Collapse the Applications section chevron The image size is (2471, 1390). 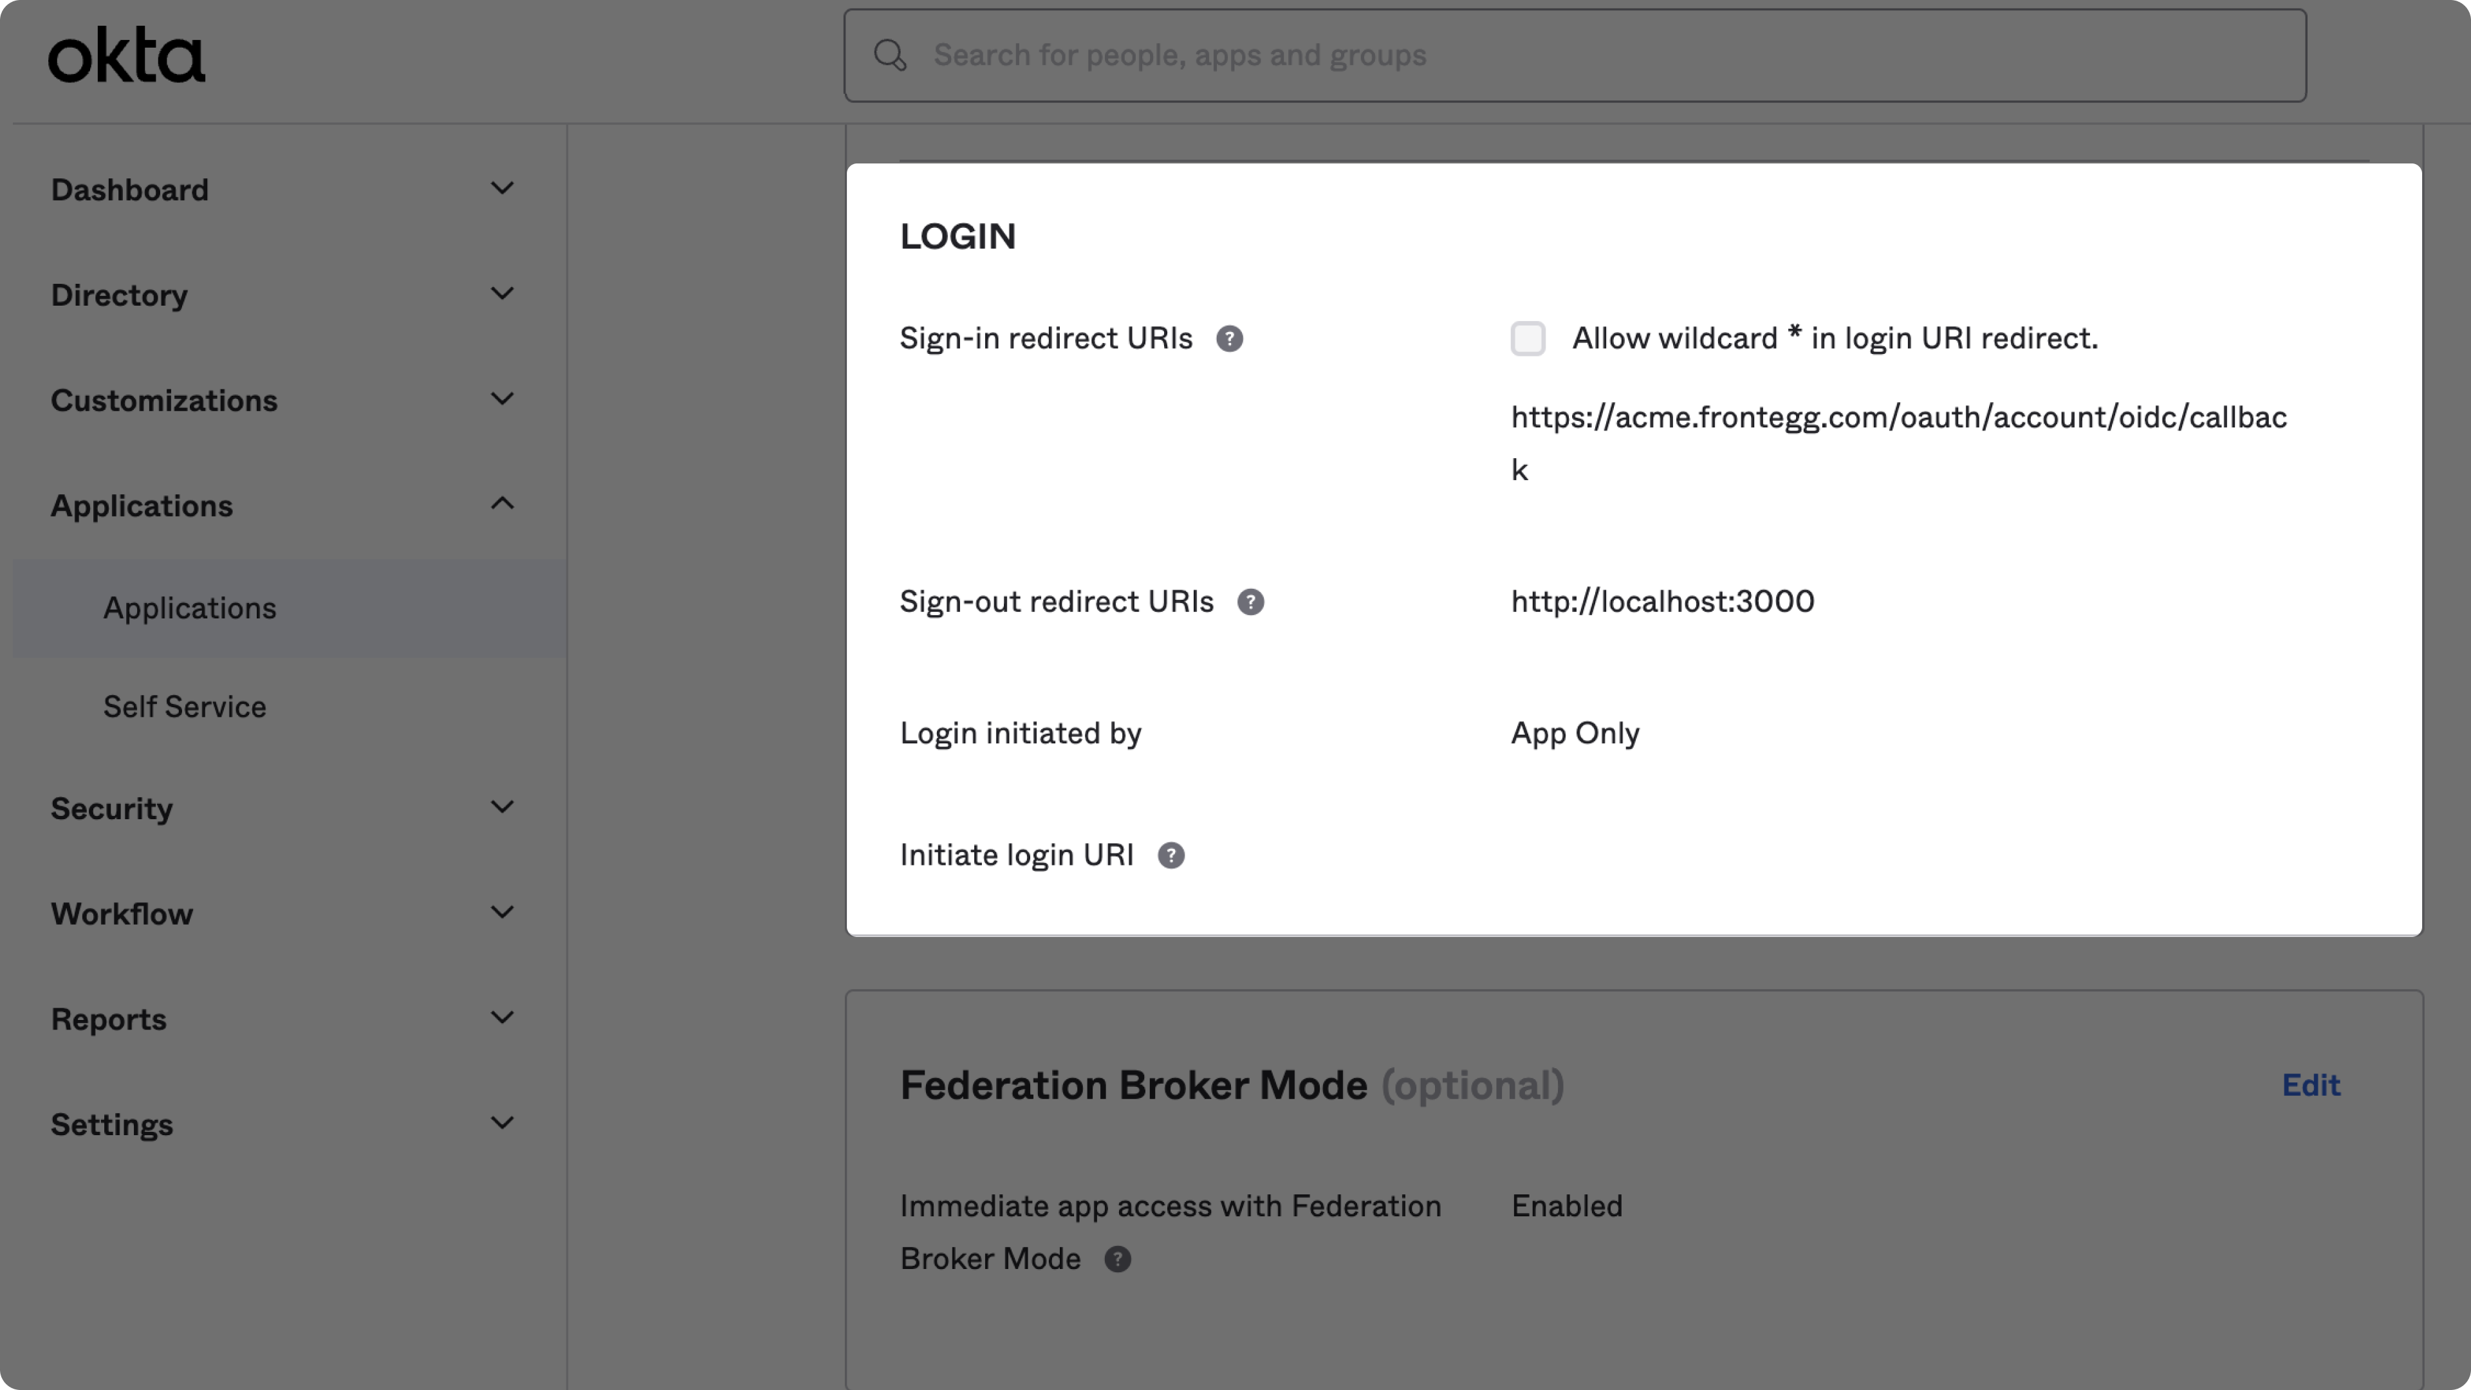pyautogui.click(x=502, y=505)
